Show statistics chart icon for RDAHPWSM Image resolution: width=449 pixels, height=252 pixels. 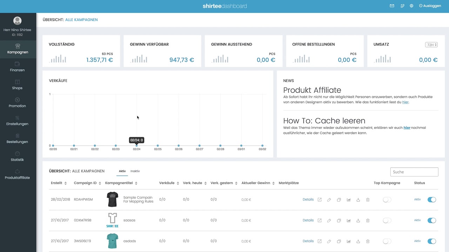point(349,200)
